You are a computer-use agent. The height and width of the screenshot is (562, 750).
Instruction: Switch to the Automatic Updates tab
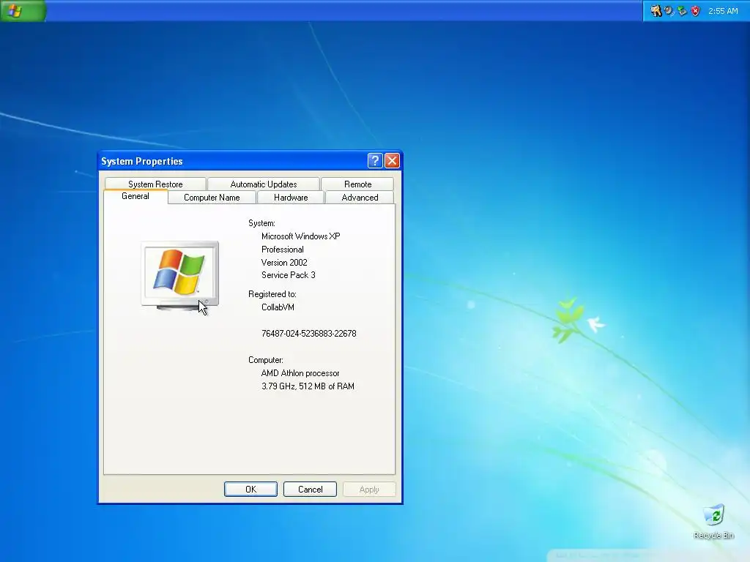264,184
